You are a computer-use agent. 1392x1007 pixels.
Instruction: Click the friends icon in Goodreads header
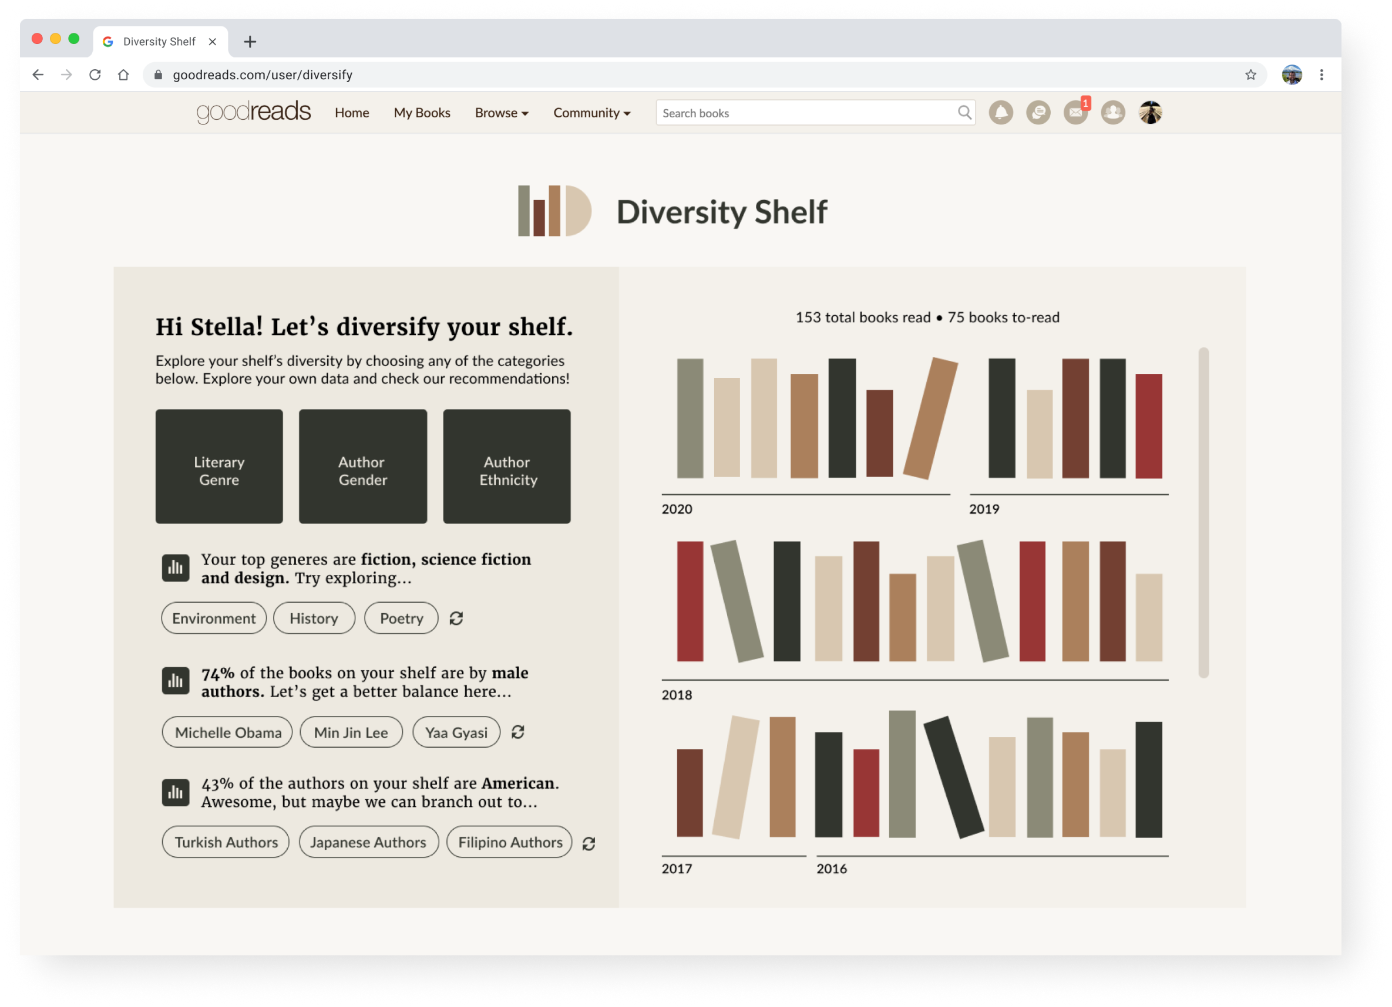pos(1113,113)
